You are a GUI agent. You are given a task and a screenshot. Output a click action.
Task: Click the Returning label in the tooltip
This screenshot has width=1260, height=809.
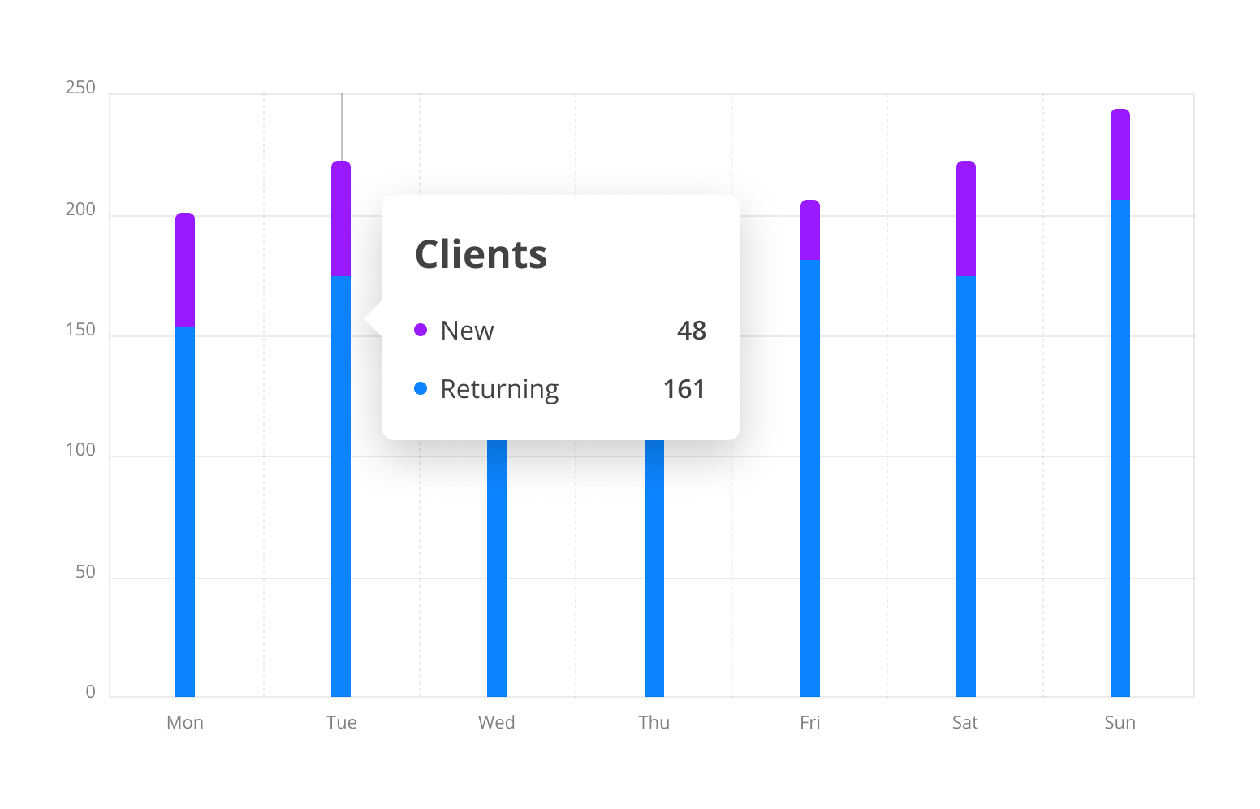(x=499, y=389)
